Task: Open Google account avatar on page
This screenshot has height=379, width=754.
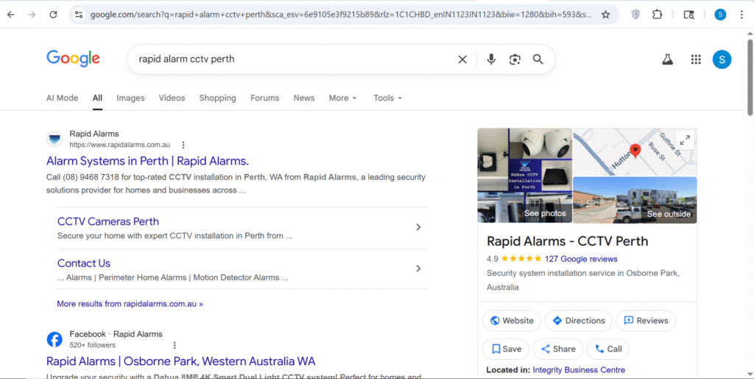Action: point(722,59)
